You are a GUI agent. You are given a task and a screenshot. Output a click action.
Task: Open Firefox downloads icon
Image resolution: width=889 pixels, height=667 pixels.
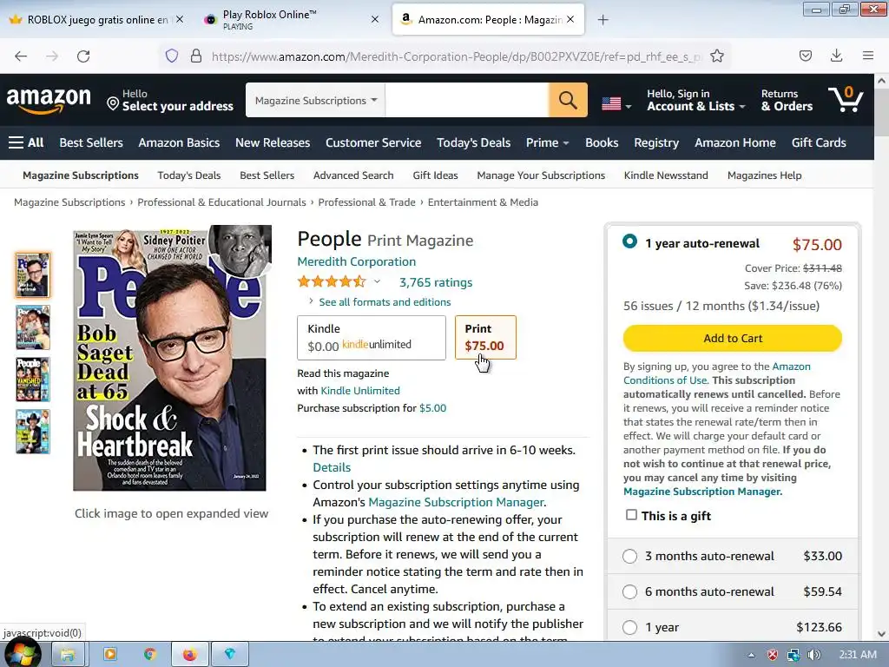(x=836, y=56)
